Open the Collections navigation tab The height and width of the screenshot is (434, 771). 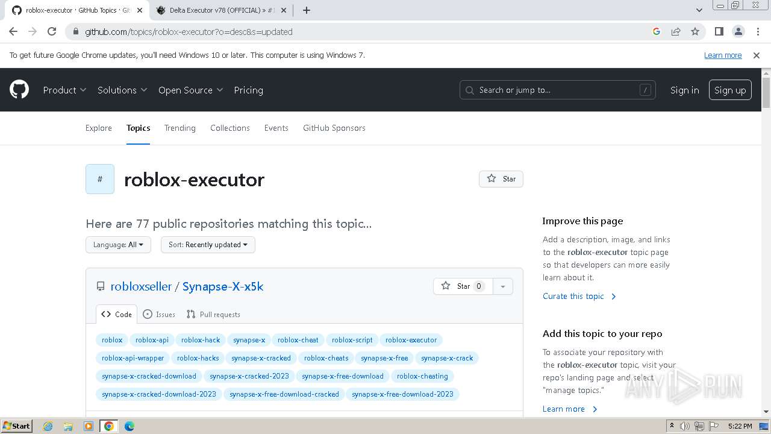230,128
